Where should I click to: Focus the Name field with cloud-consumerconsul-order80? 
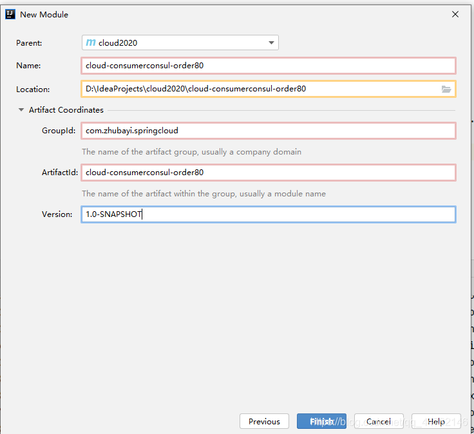269,66
